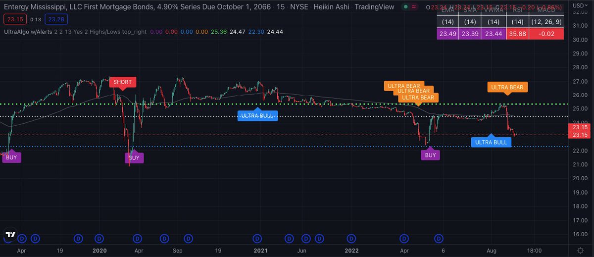Viewport: 594px width, 257px height.
Task: Click the 2022 label on time axis
Action: 352,251
